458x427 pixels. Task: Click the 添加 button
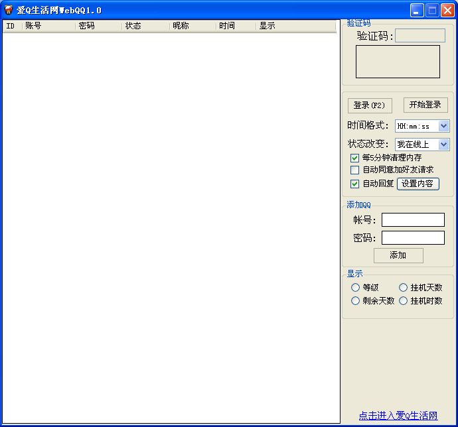click(398, 255)
